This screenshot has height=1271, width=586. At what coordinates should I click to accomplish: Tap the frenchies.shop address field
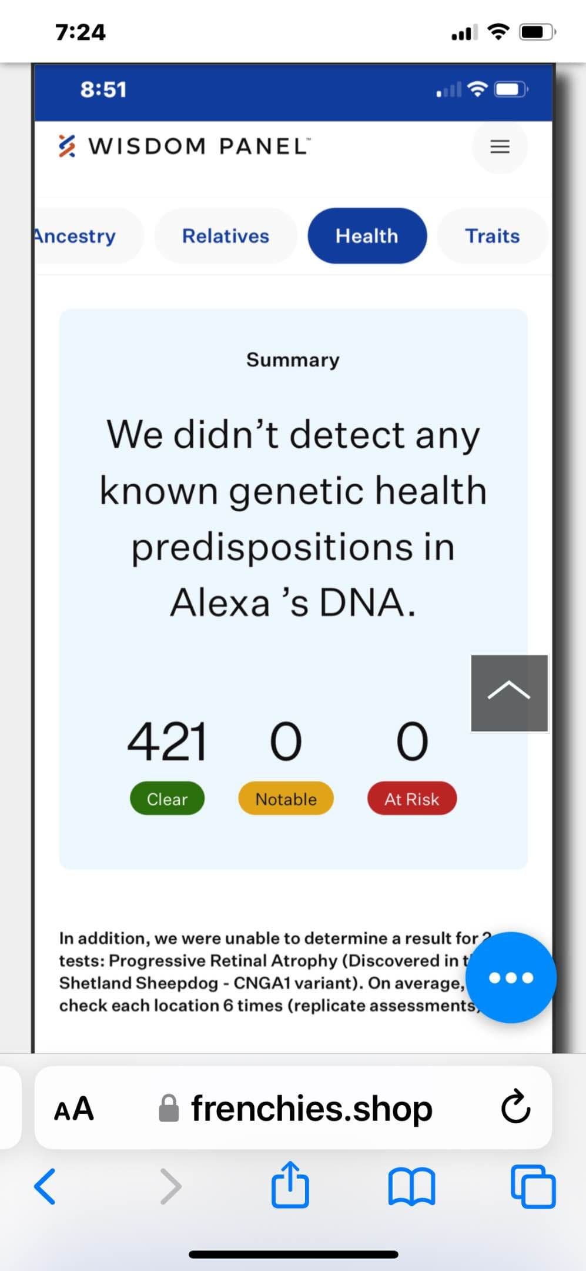coord(293,1108)
